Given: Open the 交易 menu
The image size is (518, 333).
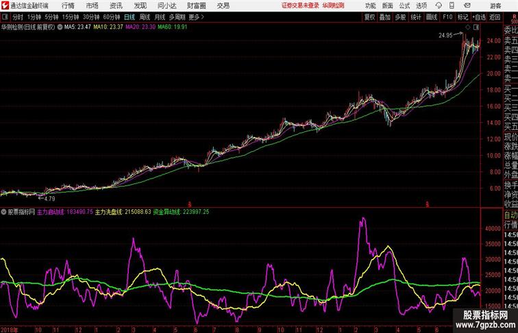Looking at the screenshot, I should (x=223, y=5).
